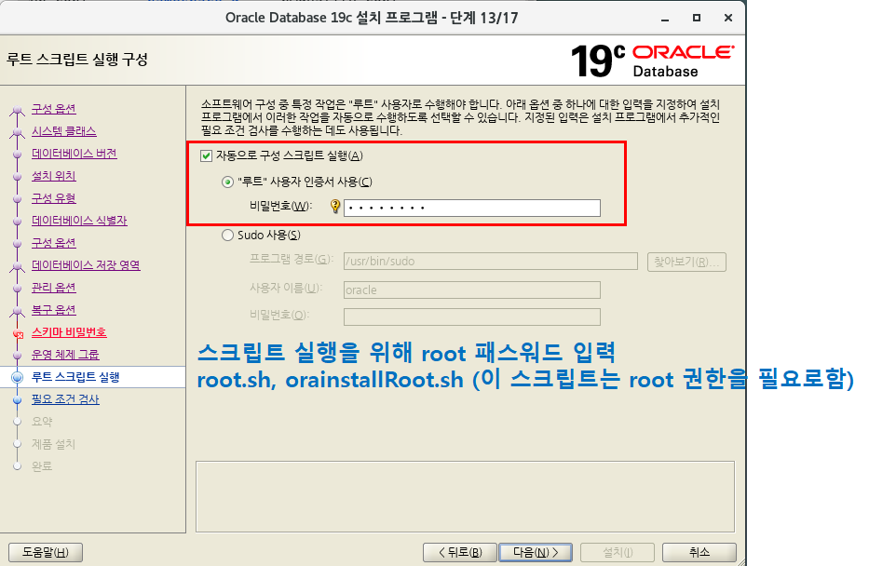Minimize the Oracle installer window
Screen dimensions: 869x566
[x=665, y=19]
